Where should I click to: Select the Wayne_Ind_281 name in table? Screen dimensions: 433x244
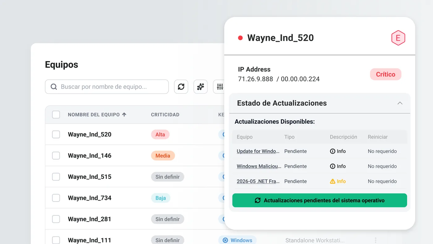pyautogui.click(x=90, y=219)
